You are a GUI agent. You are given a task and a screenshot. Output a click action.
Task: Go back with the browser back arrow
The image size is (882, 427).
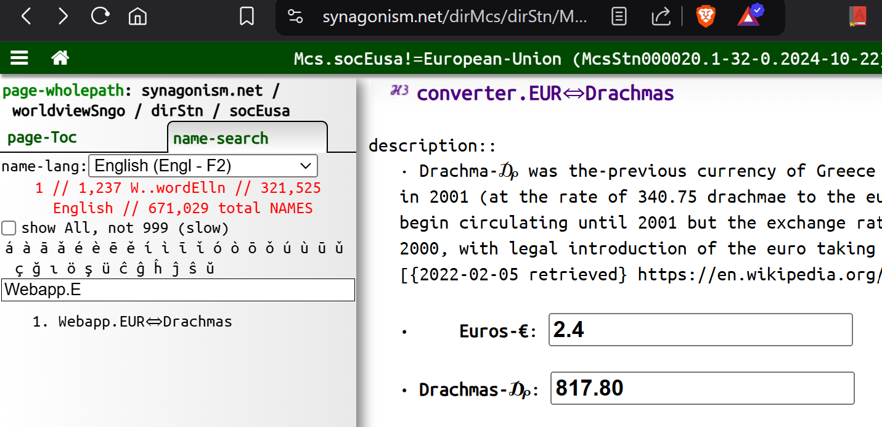point(26,17)
